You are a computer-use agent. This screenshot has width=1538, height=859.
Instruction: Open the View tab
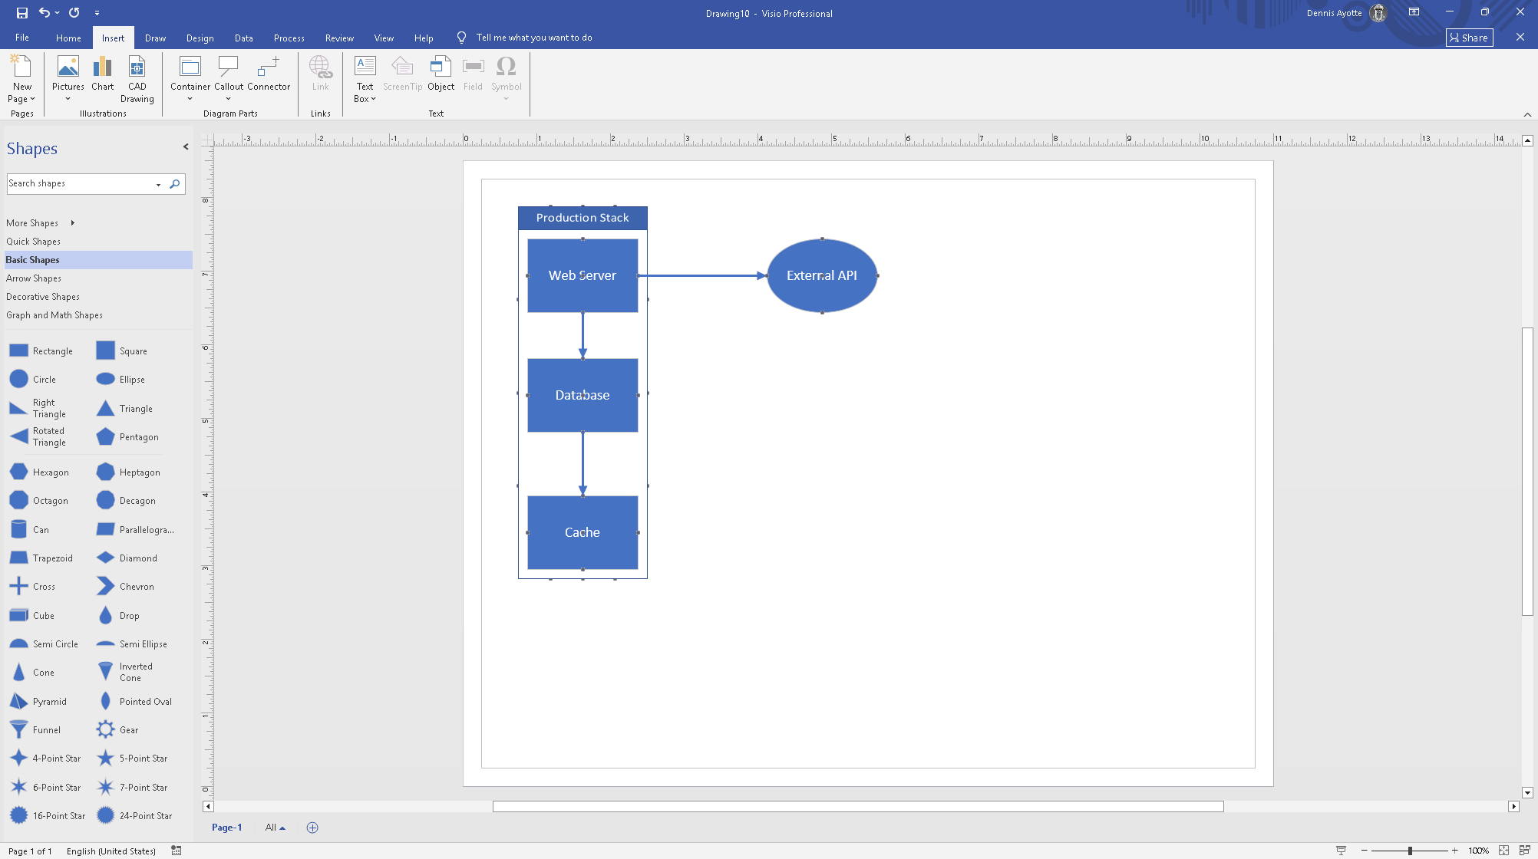384,38
